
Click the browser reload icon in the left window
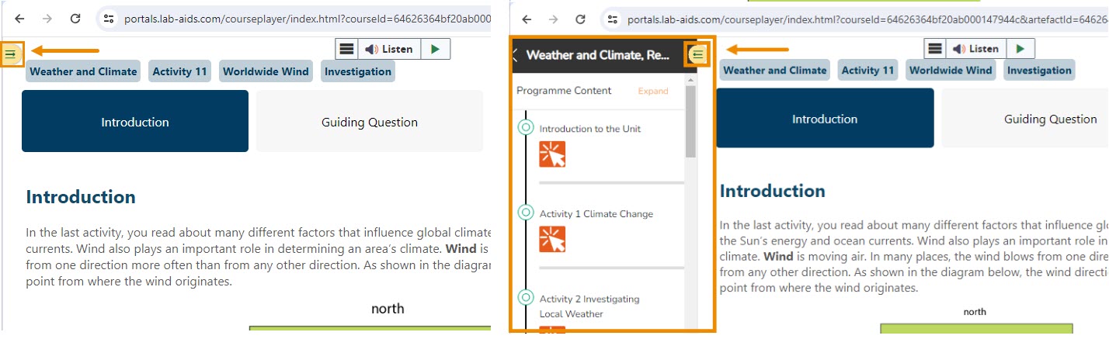tap(75, 19)
